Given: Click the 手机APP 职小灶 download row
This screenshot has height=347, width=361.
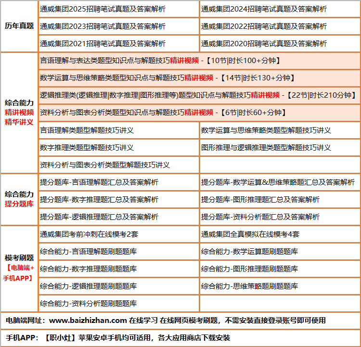Looking at the screenshot, I should coord(180,338).
